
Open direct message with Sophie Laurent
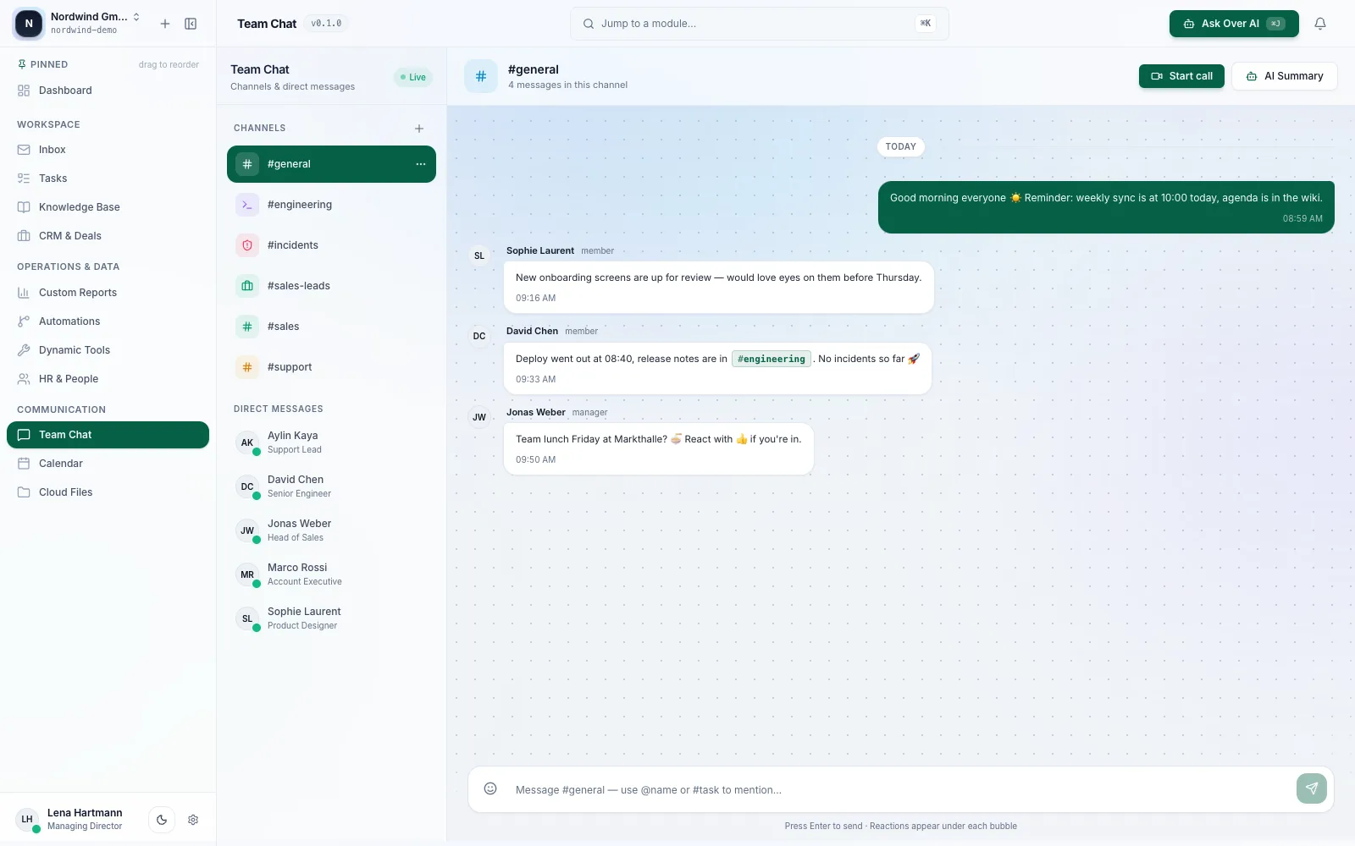[331, 618]
